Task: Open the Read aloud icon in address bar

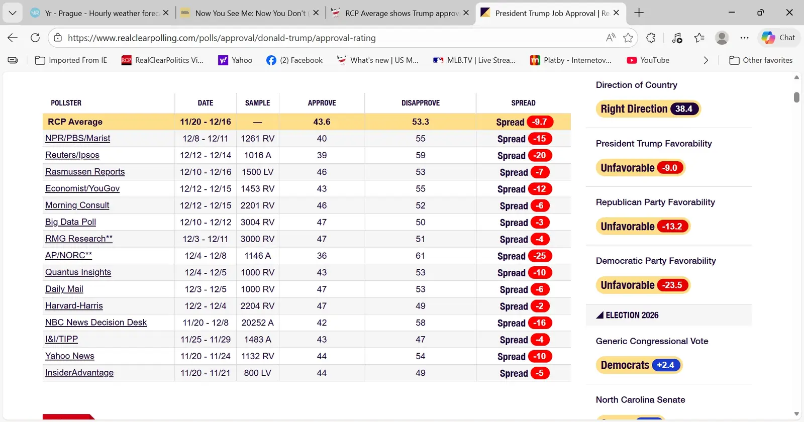Action: coord(611,38)
